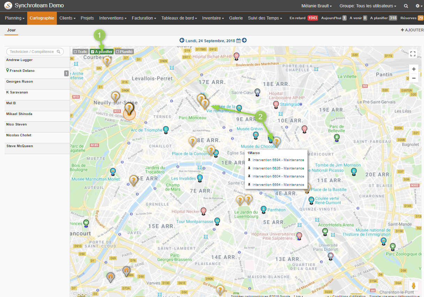The width and height of the screenshot is (424, 297).
Task: Click the Panthéon map pin
Action: coord(264,209)
